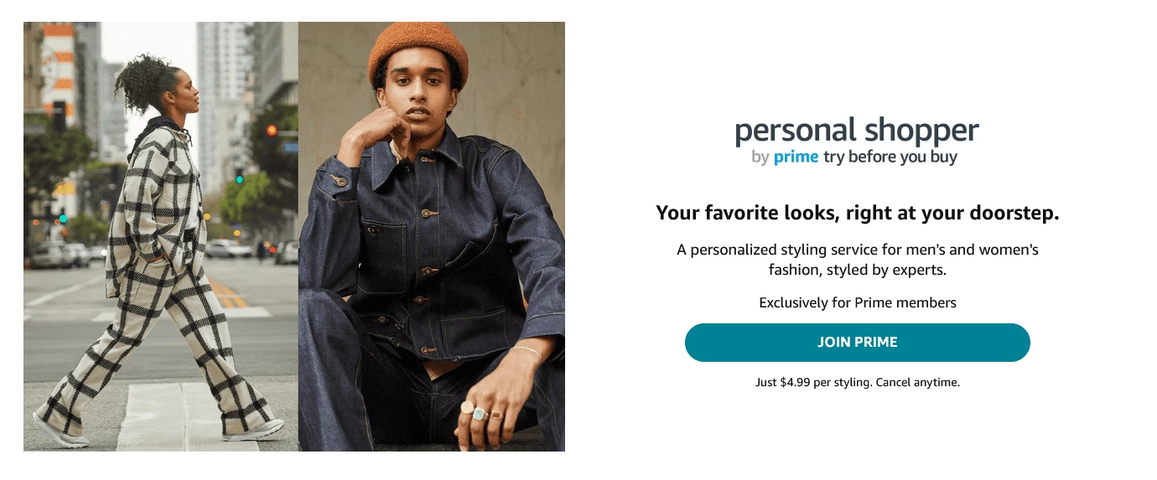The image size is (1157, 480).
Task: Click the blue 'prime' word in logo
Action: click(x=796, y=157)
